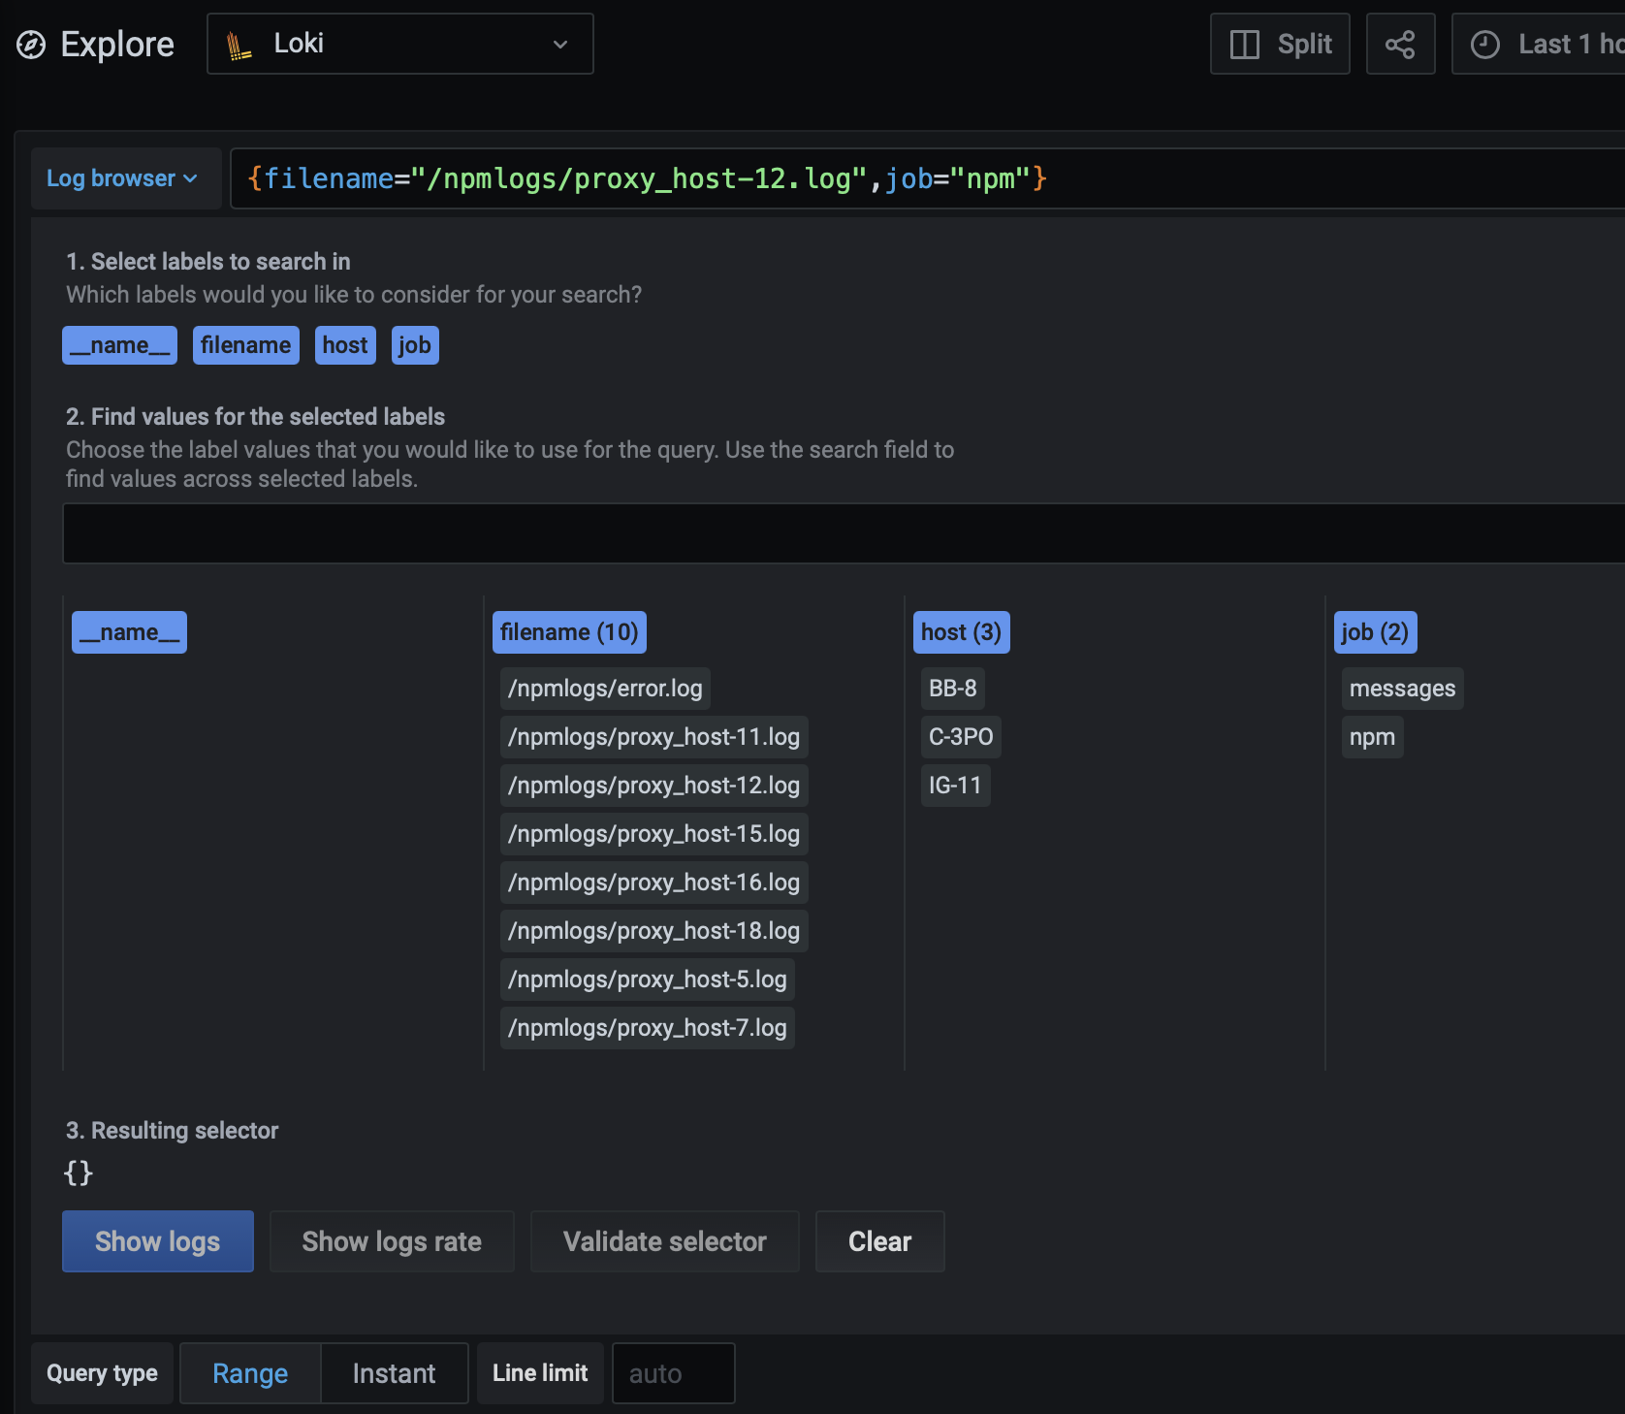1625x1414 pixels.
Task: Focus the label values search field
Action: (x=844, y=533)
